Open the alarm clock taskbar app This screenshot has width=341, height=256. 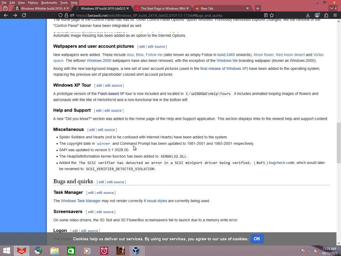(104, 251)
